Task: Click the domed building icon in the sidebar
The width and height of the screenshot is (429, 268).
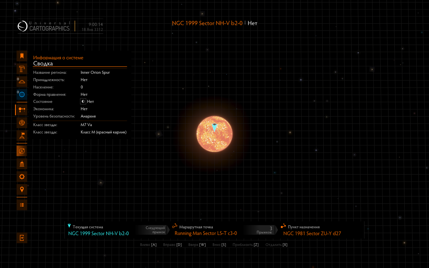Action: 22,164
